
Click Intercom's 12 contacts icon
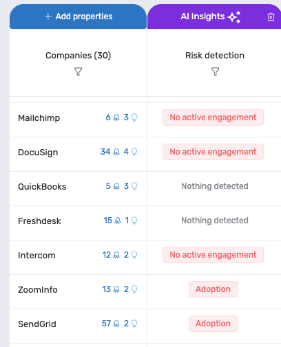(x=116, y=255)
